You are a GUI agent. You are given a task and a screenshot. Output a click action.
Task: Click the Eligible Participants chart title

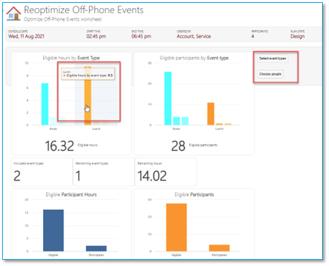194,195
